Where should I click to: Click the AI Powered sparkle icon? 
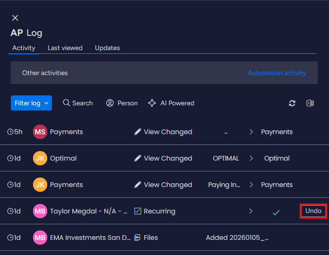click(152, 103)
